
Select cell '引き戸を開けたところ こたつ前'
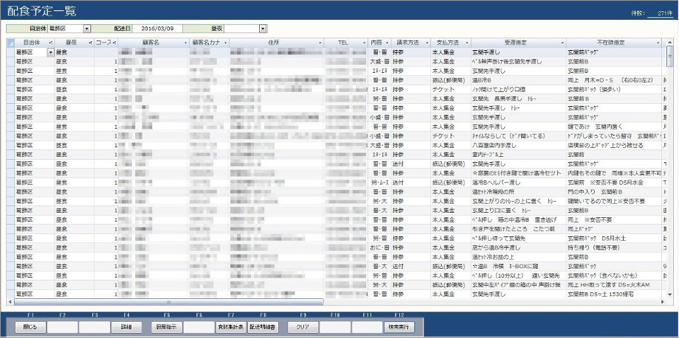coord(519,229)
